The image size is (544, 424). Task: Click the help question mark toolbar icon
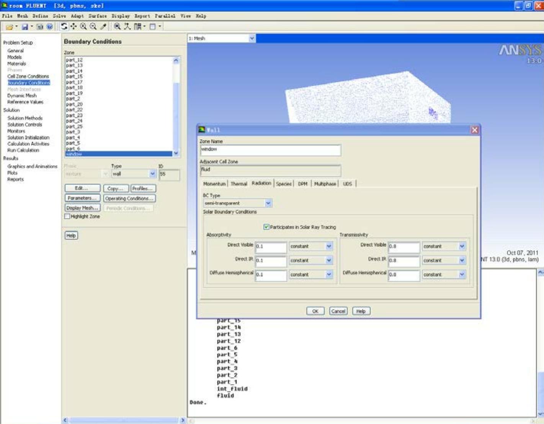pyautogui.click(x=49, y=27)
